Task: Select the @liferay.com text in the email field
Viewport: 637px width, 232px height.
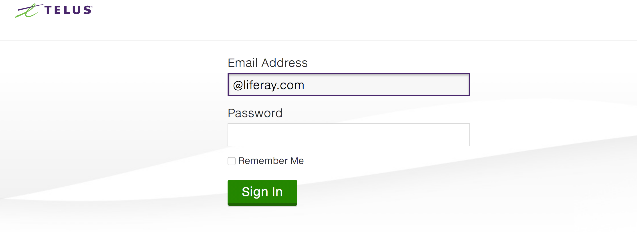Action: point(268,85)
